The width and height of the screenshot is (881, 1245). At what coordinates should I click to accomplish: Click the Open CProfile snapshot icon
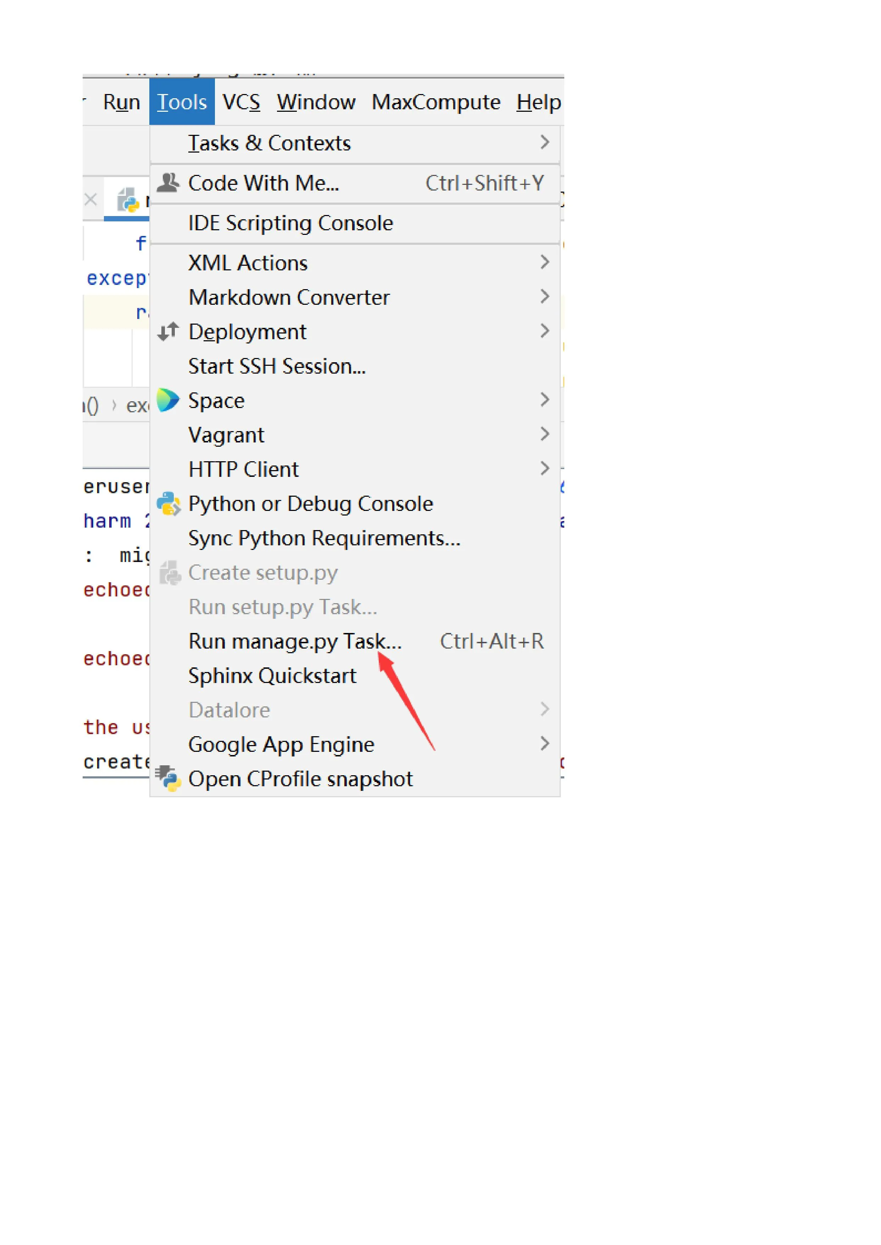[168, 779]
